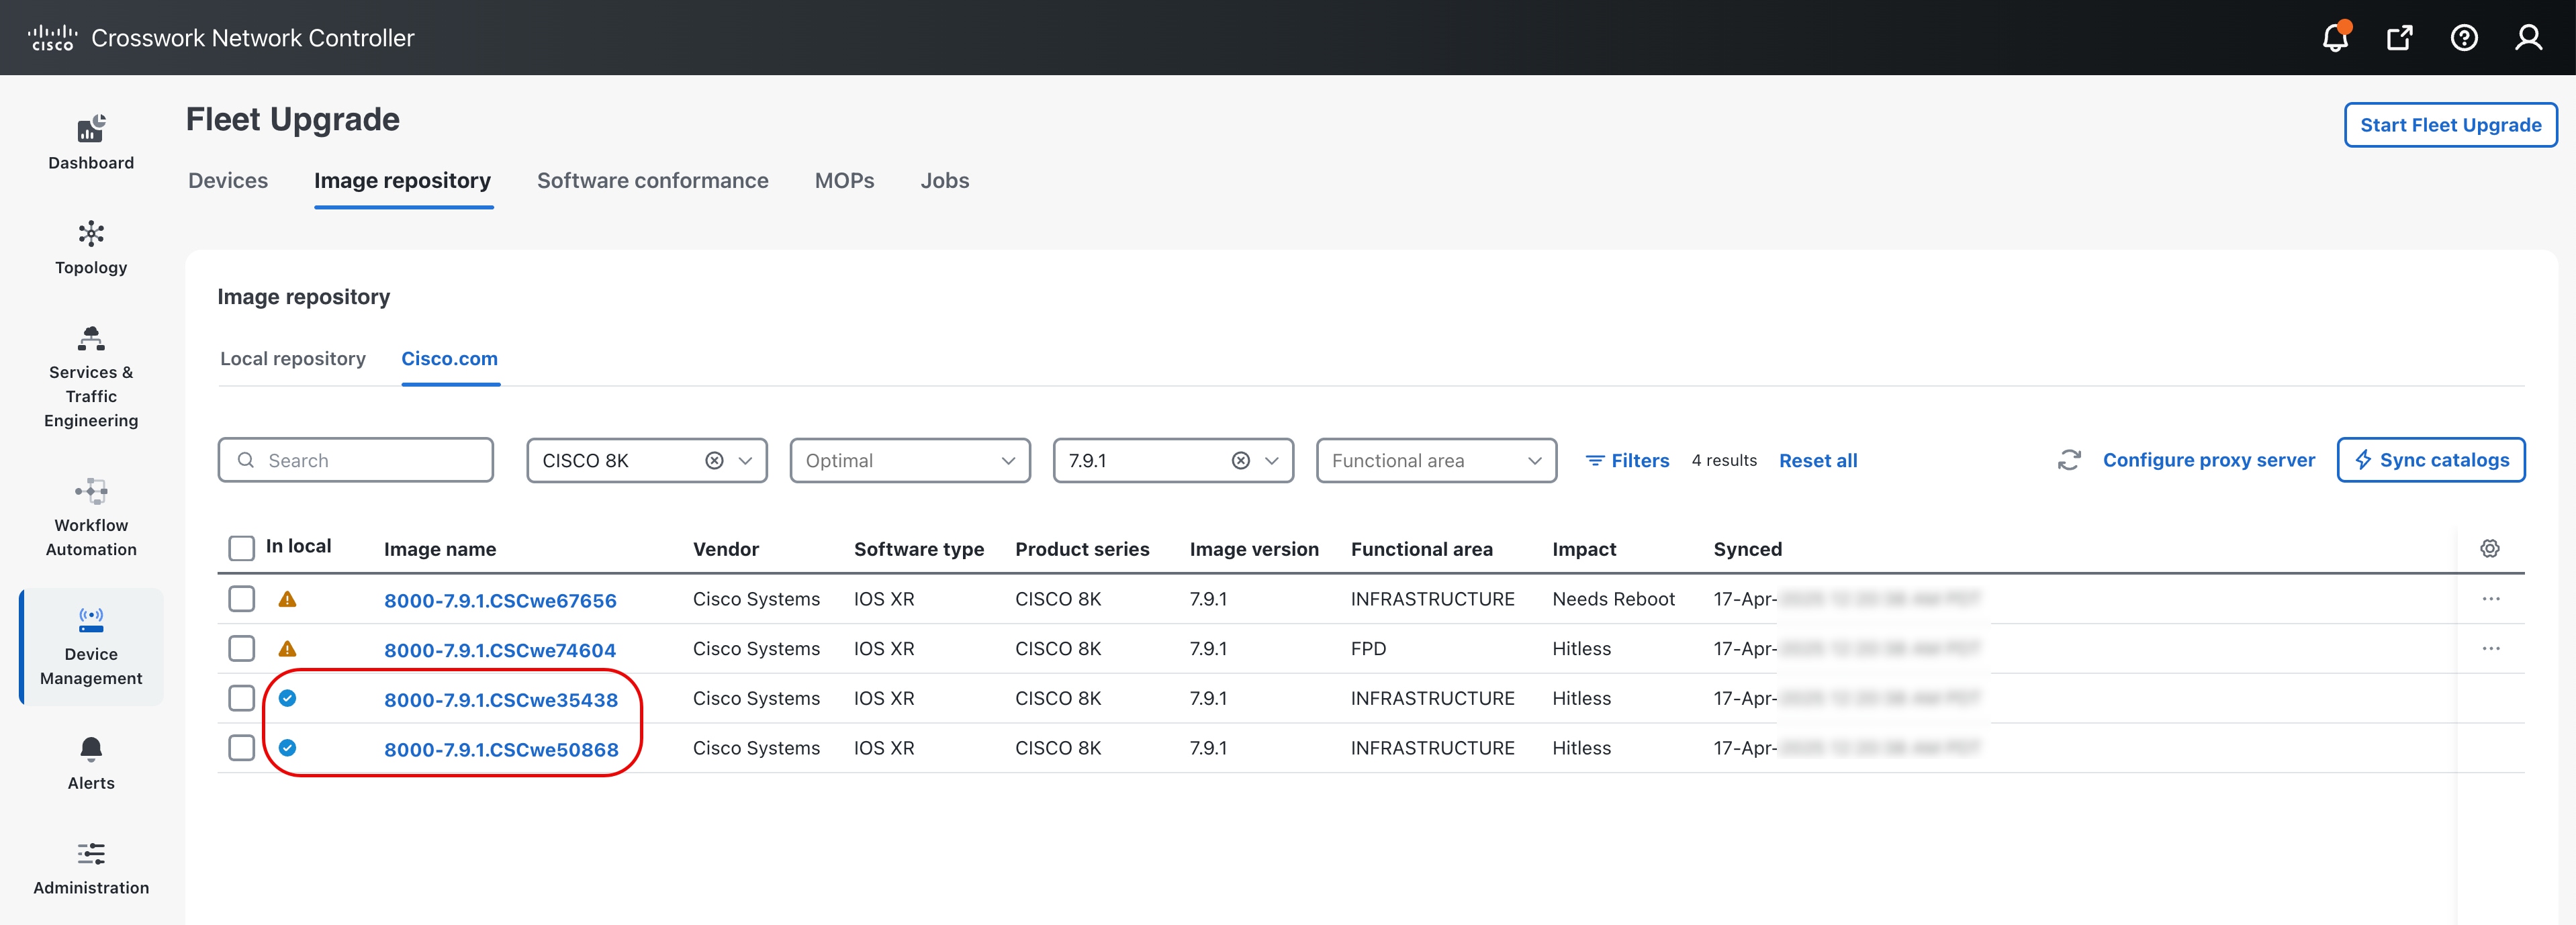Select all images with the header checkbox
This screenshot has width=2576, height=925.
point(241,548)
